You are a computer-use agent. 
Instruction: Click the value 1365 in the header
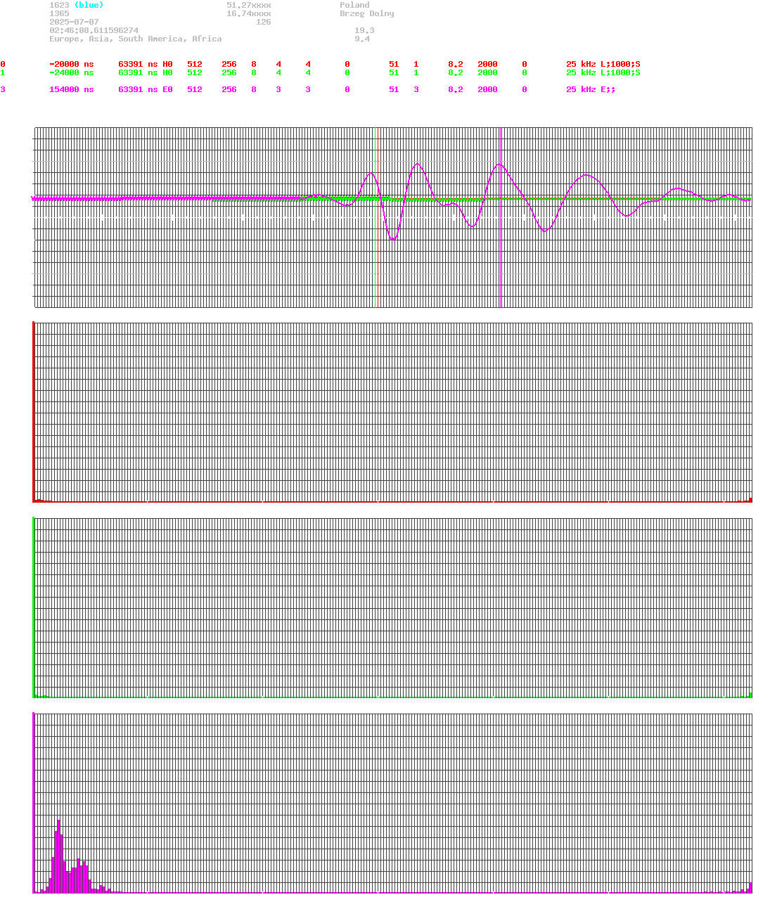[59, 13]
